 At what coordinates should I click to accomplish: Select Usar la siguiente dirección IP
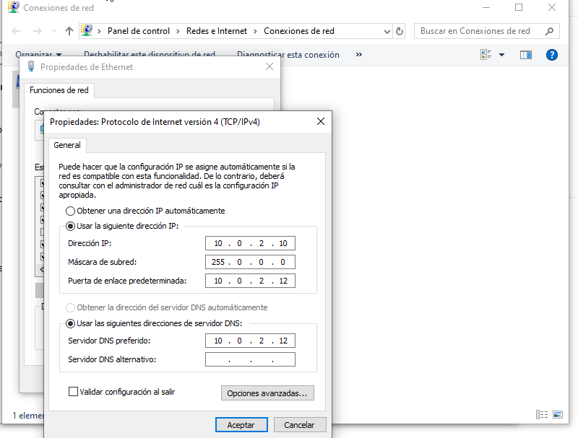tap(70, 226)
